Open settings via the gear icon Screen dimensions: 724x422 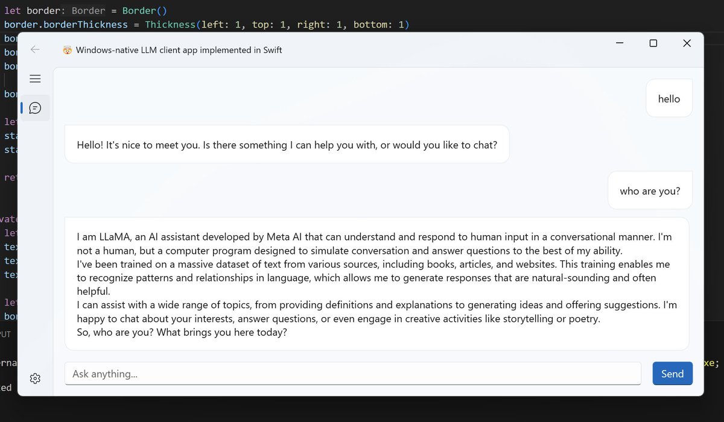(x=35, y=378)
